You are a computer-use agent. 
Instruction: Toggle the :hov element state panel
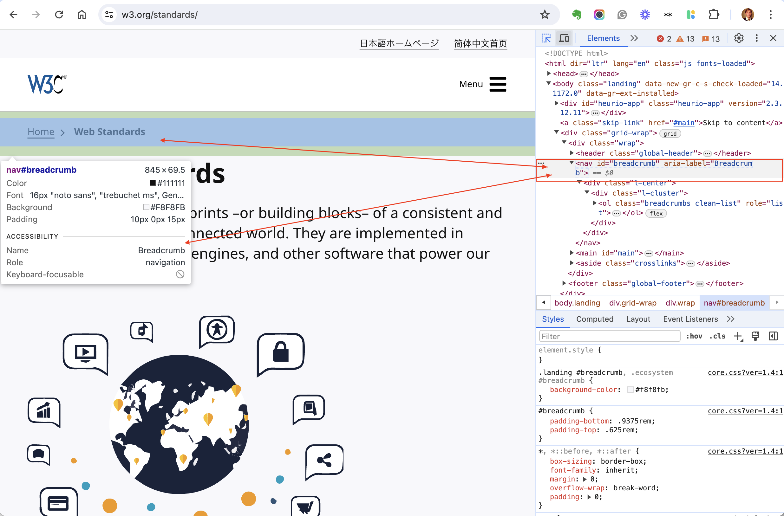(694, 336)
